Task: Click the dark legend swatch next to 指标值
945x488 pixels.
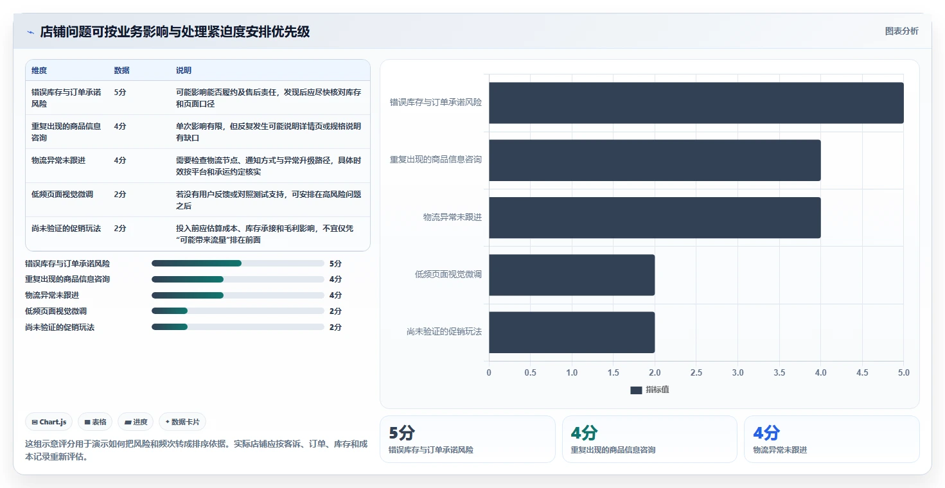Action: 636,390
